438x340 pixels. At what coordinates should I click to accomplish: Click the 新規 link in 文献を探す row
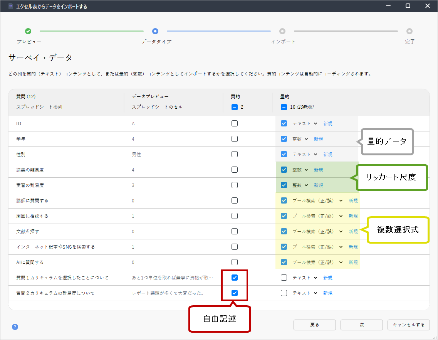point(353,231)
